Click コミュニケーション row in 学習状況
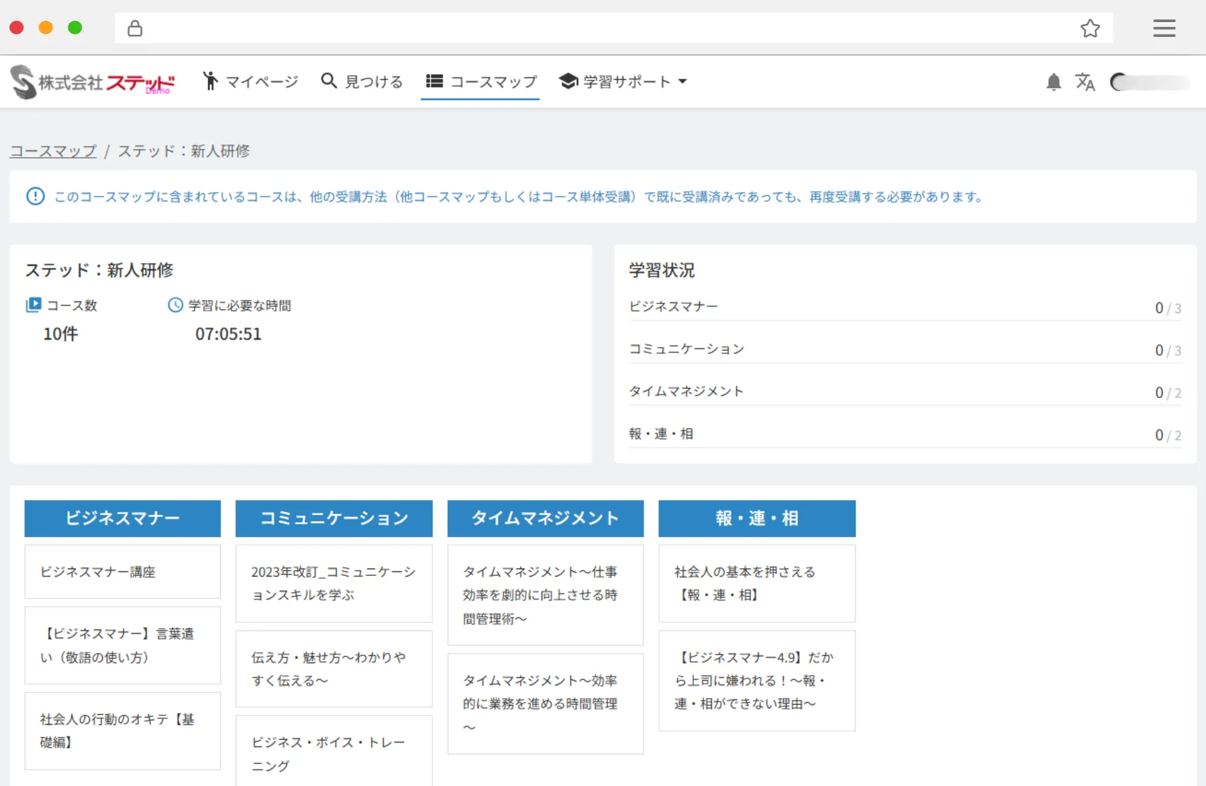 pos(905,349)
